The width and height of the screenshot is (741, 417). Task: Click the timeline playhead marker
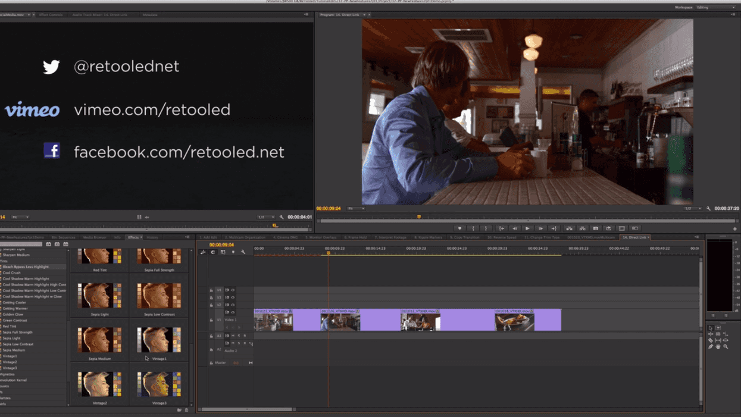pos(329,253)
